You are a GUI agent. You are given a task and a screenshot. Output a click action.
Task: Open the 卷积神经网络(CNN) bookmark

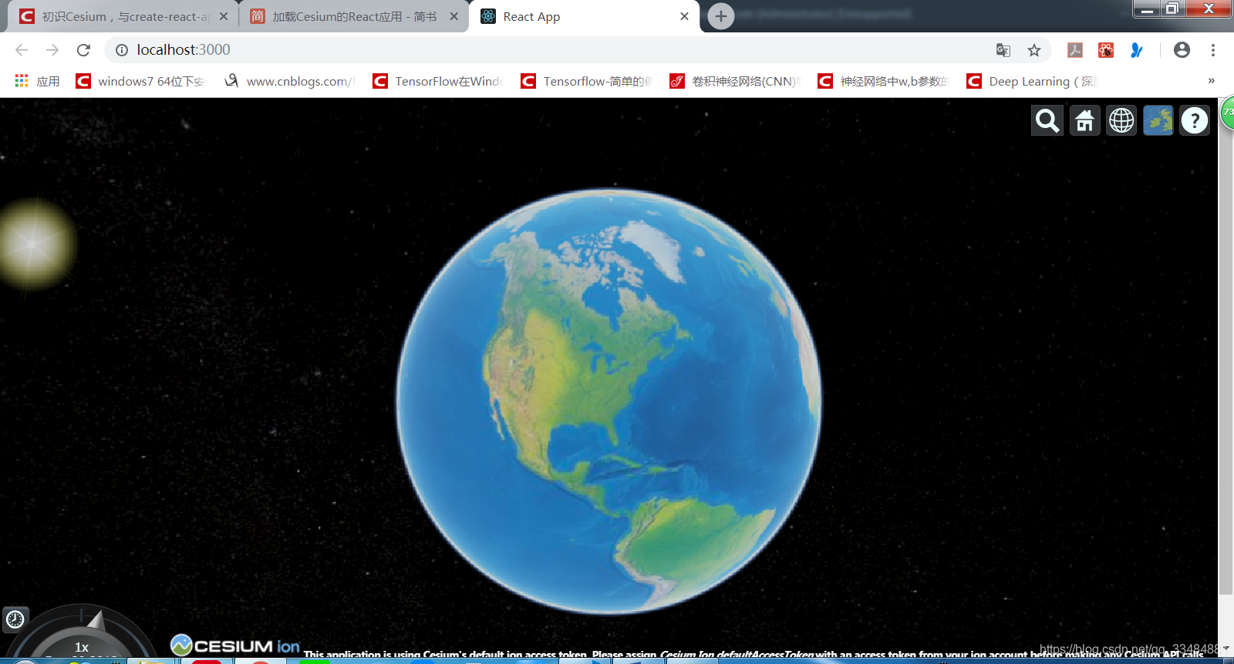pos(736,81)
